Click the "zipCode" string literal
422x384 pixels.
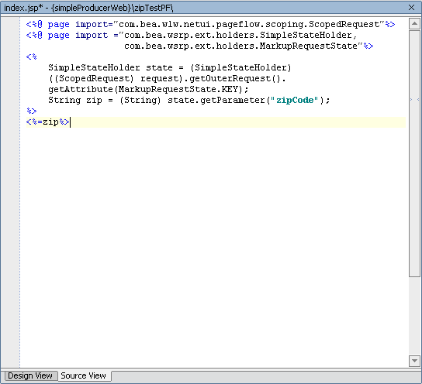[x=295, y=100]
